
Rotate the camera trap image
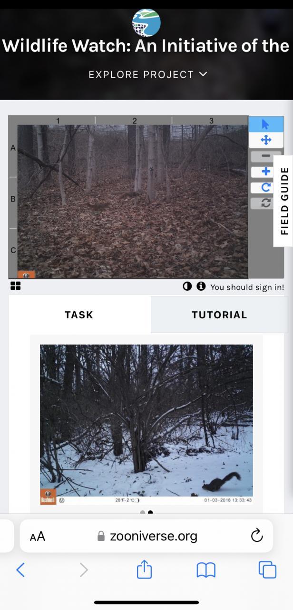coord(266,187)
